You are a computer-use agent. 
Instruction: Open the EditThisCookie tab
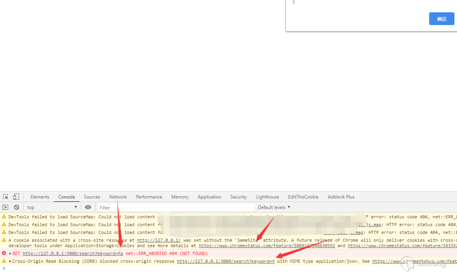[x=303, y=197]
